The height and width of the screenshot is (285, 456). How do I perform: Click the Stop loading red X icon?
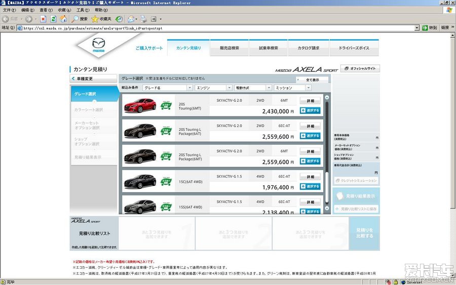pyautogui.click(x=43, y=19)
